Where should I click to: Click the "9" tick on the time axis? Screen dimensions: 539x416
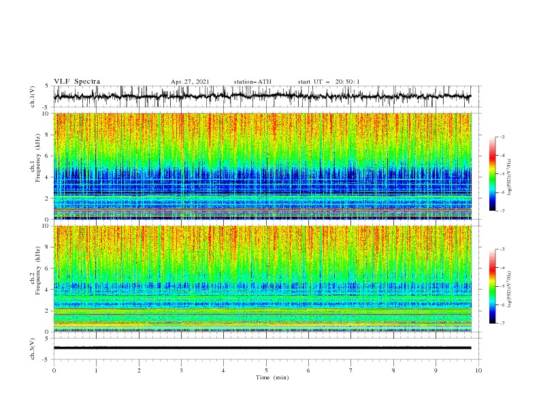(x=436, y=370)
